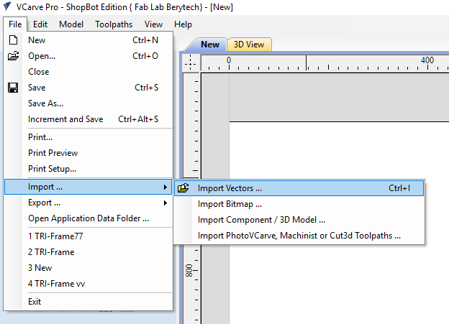The height and width of the screenshot is (324, 449).
Task: Choose Open... from the File menu
Action: coord(89,56)
